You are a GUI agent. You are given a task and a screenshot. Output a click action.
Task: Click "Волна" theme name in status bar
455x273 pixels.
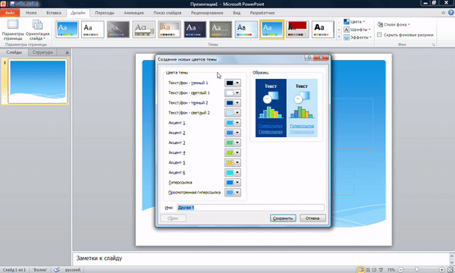(x=39, y=270)
